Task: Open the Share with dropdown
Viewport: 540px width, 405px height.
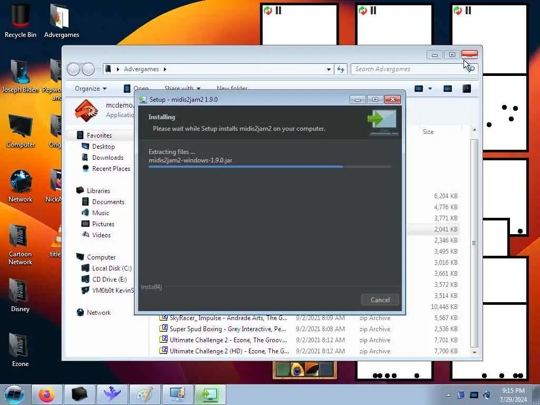Action: point(182,88)
